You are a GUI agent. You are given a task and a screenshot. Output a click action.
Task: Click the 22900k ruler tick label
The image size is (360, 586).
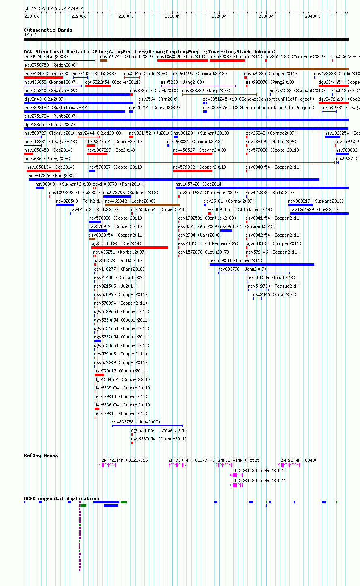(x=78, y=16)
